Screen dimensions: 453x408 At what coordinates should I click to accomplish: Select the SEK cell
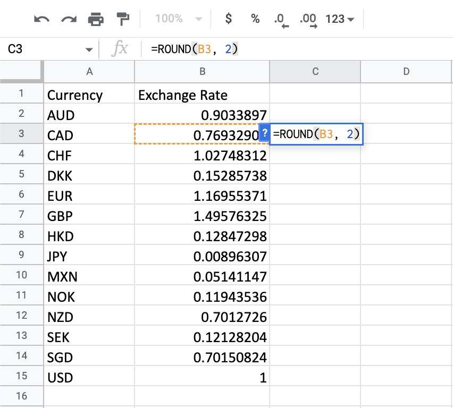coord(89,336)
